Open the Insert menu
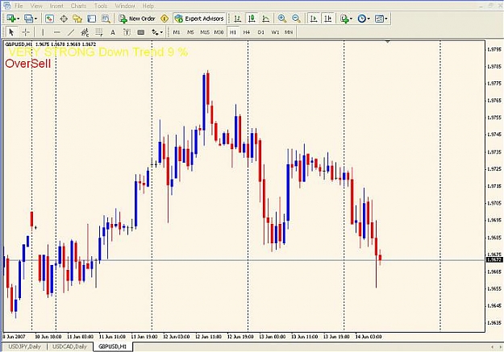Screen dimensions: 504x352 (x=56, y=6)
